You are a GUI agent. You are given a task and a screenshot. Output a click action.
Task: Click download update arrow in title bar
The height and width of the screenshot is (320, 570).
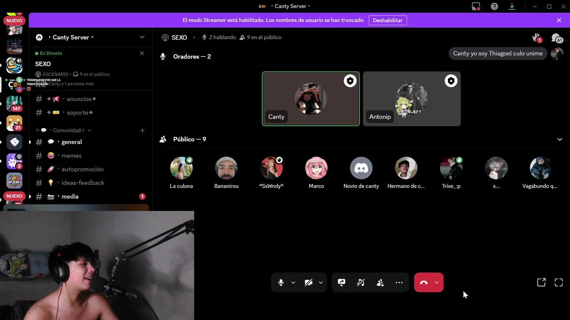click(512, 6)
